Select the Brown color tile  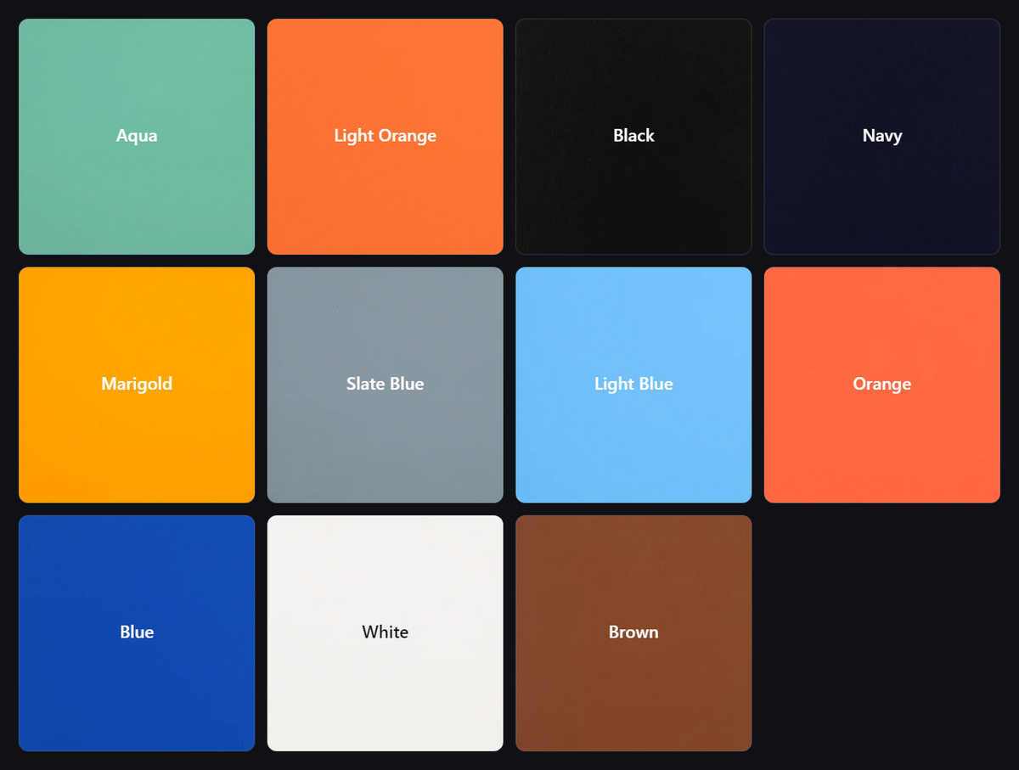coord(633,633)
